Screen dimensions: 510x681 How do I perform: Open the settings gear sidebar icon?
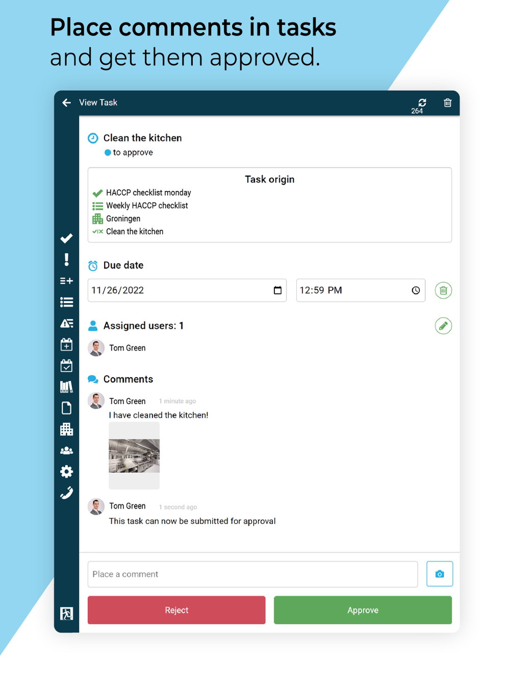(66, 471)
